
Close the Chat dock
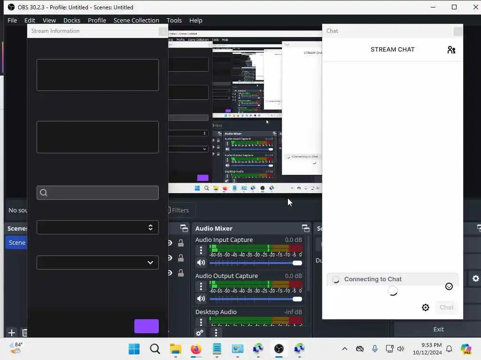(458, 31)
